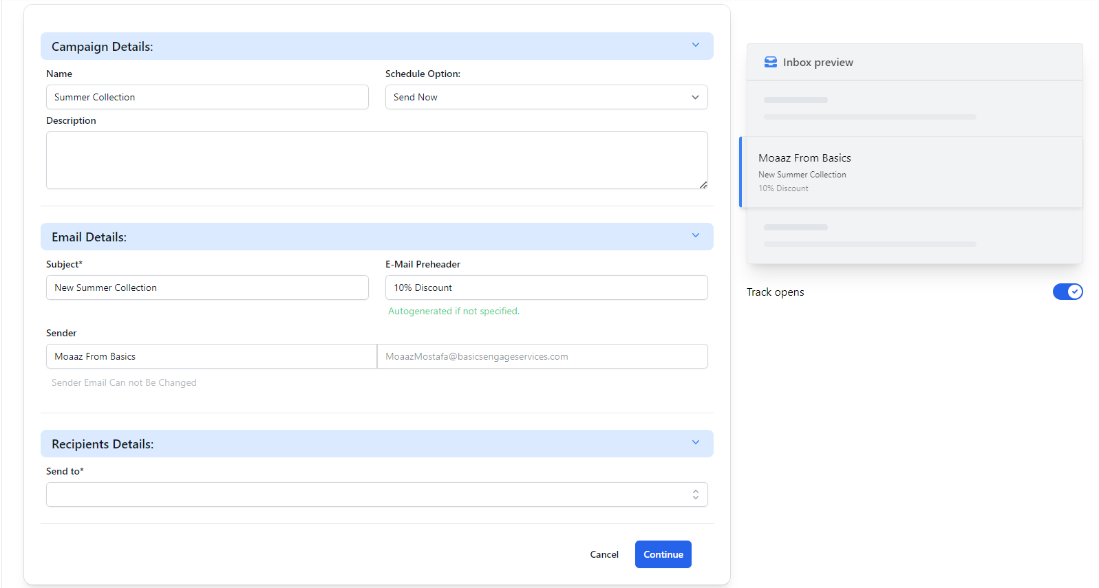Screen dimensions: 1099x588
Task: Open the Send to recipients selector
Action: coord(377,494)
